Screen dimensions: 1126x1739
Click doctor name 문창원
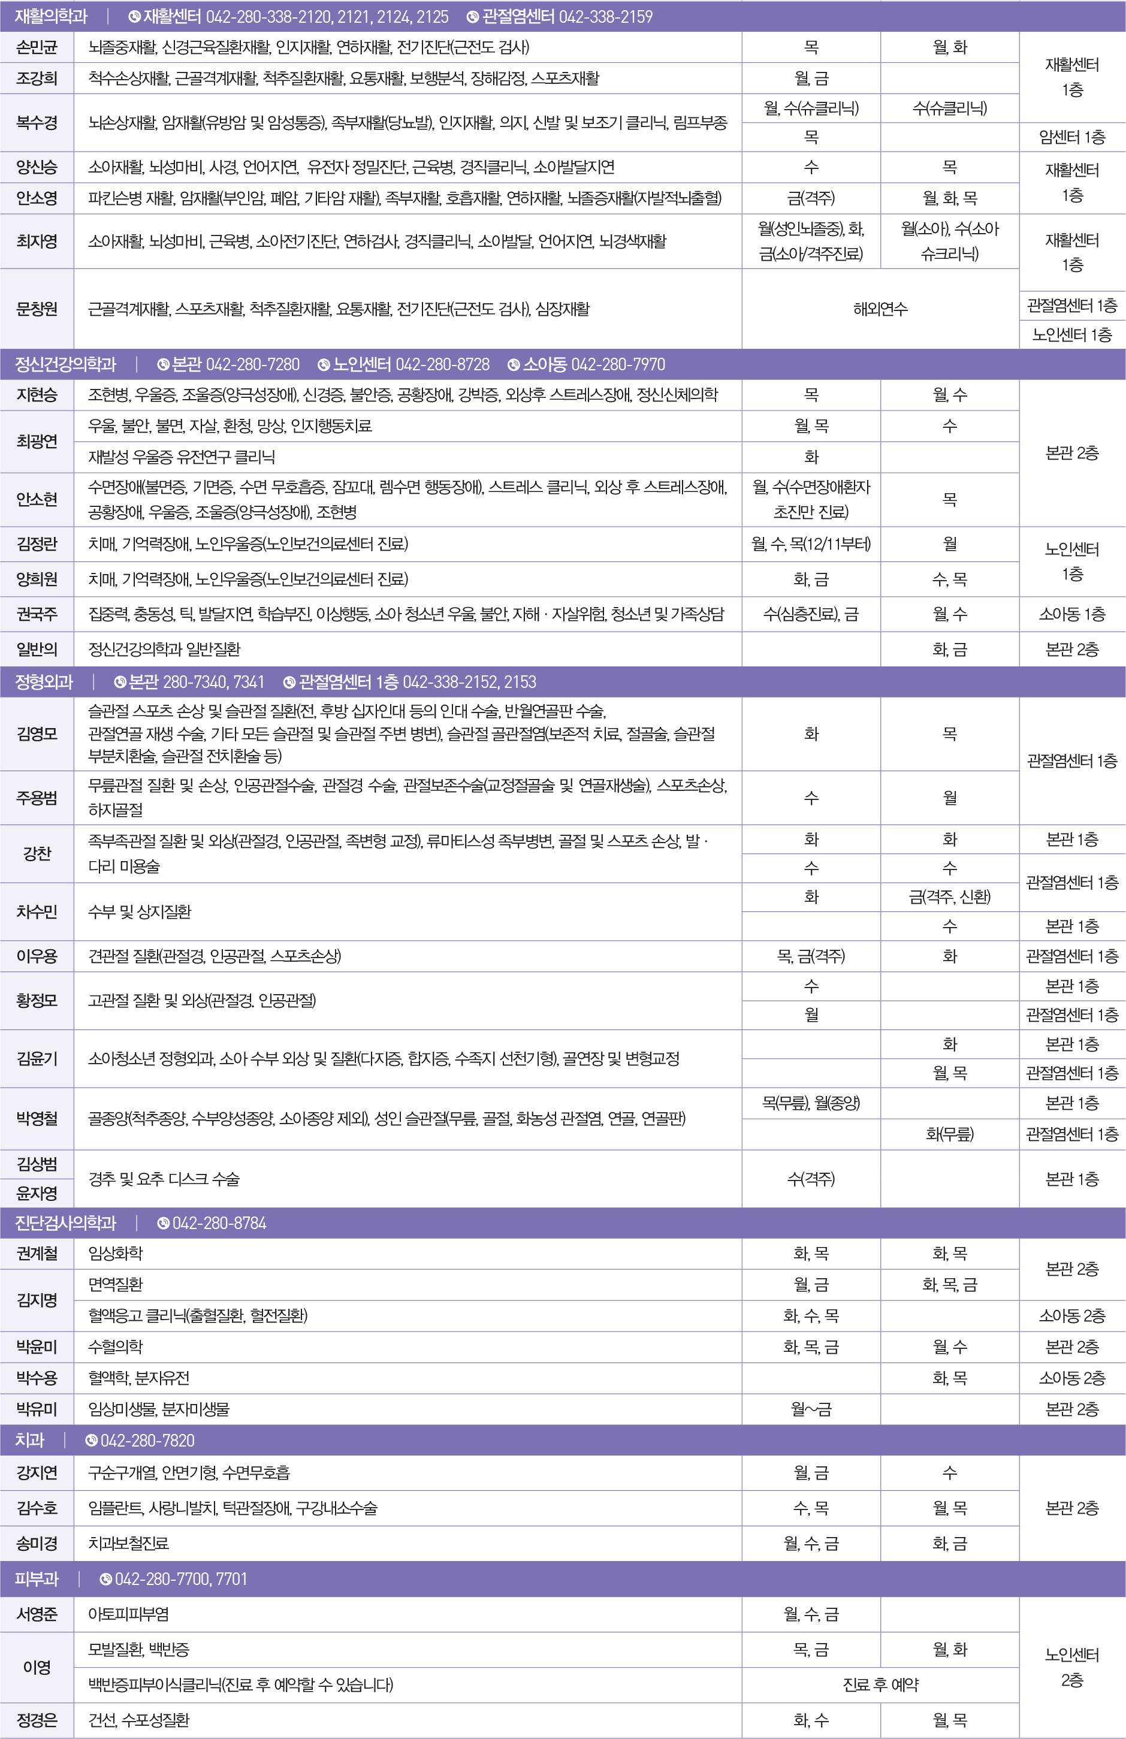[37, 309]
